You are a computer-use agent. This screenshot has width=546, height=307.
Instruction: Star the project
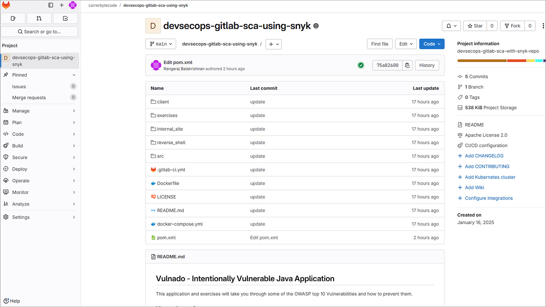coord(475,26)
